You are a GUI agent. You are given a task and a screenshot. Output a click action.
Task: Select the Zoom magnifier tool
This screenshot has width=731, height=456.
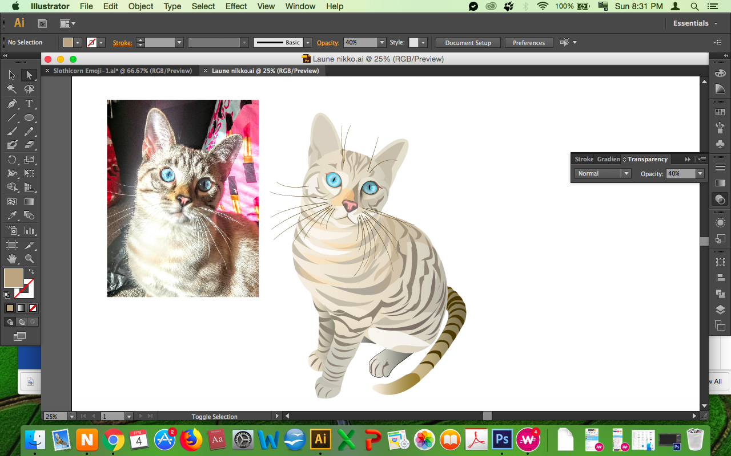click(x=29, y=259)
